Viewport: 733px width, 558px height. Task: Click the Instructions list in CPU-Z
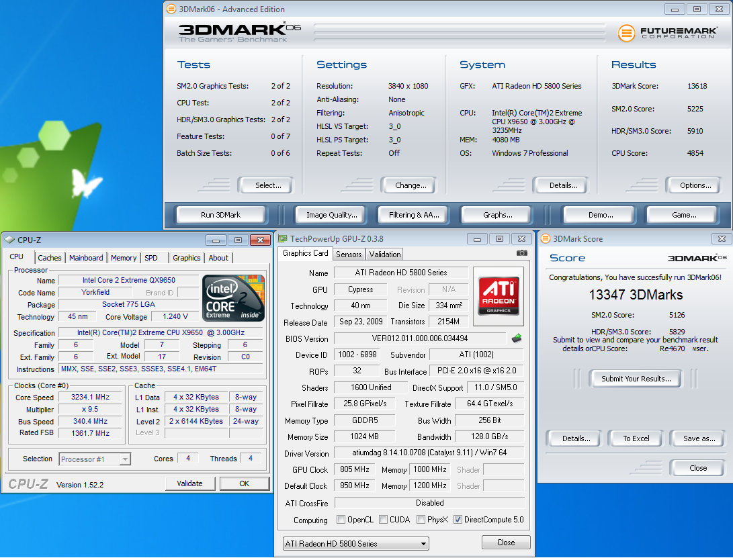click(x=161, y=369)
